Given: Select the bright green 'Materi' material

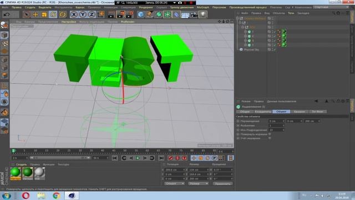Looking at the screenshot, I should click(16, 174).
